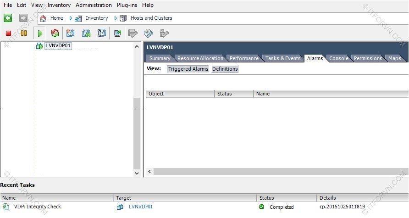409x218 pixels.
Task: Click the red Power Off button
Action: pyautogui.click(x=8, y=33)
